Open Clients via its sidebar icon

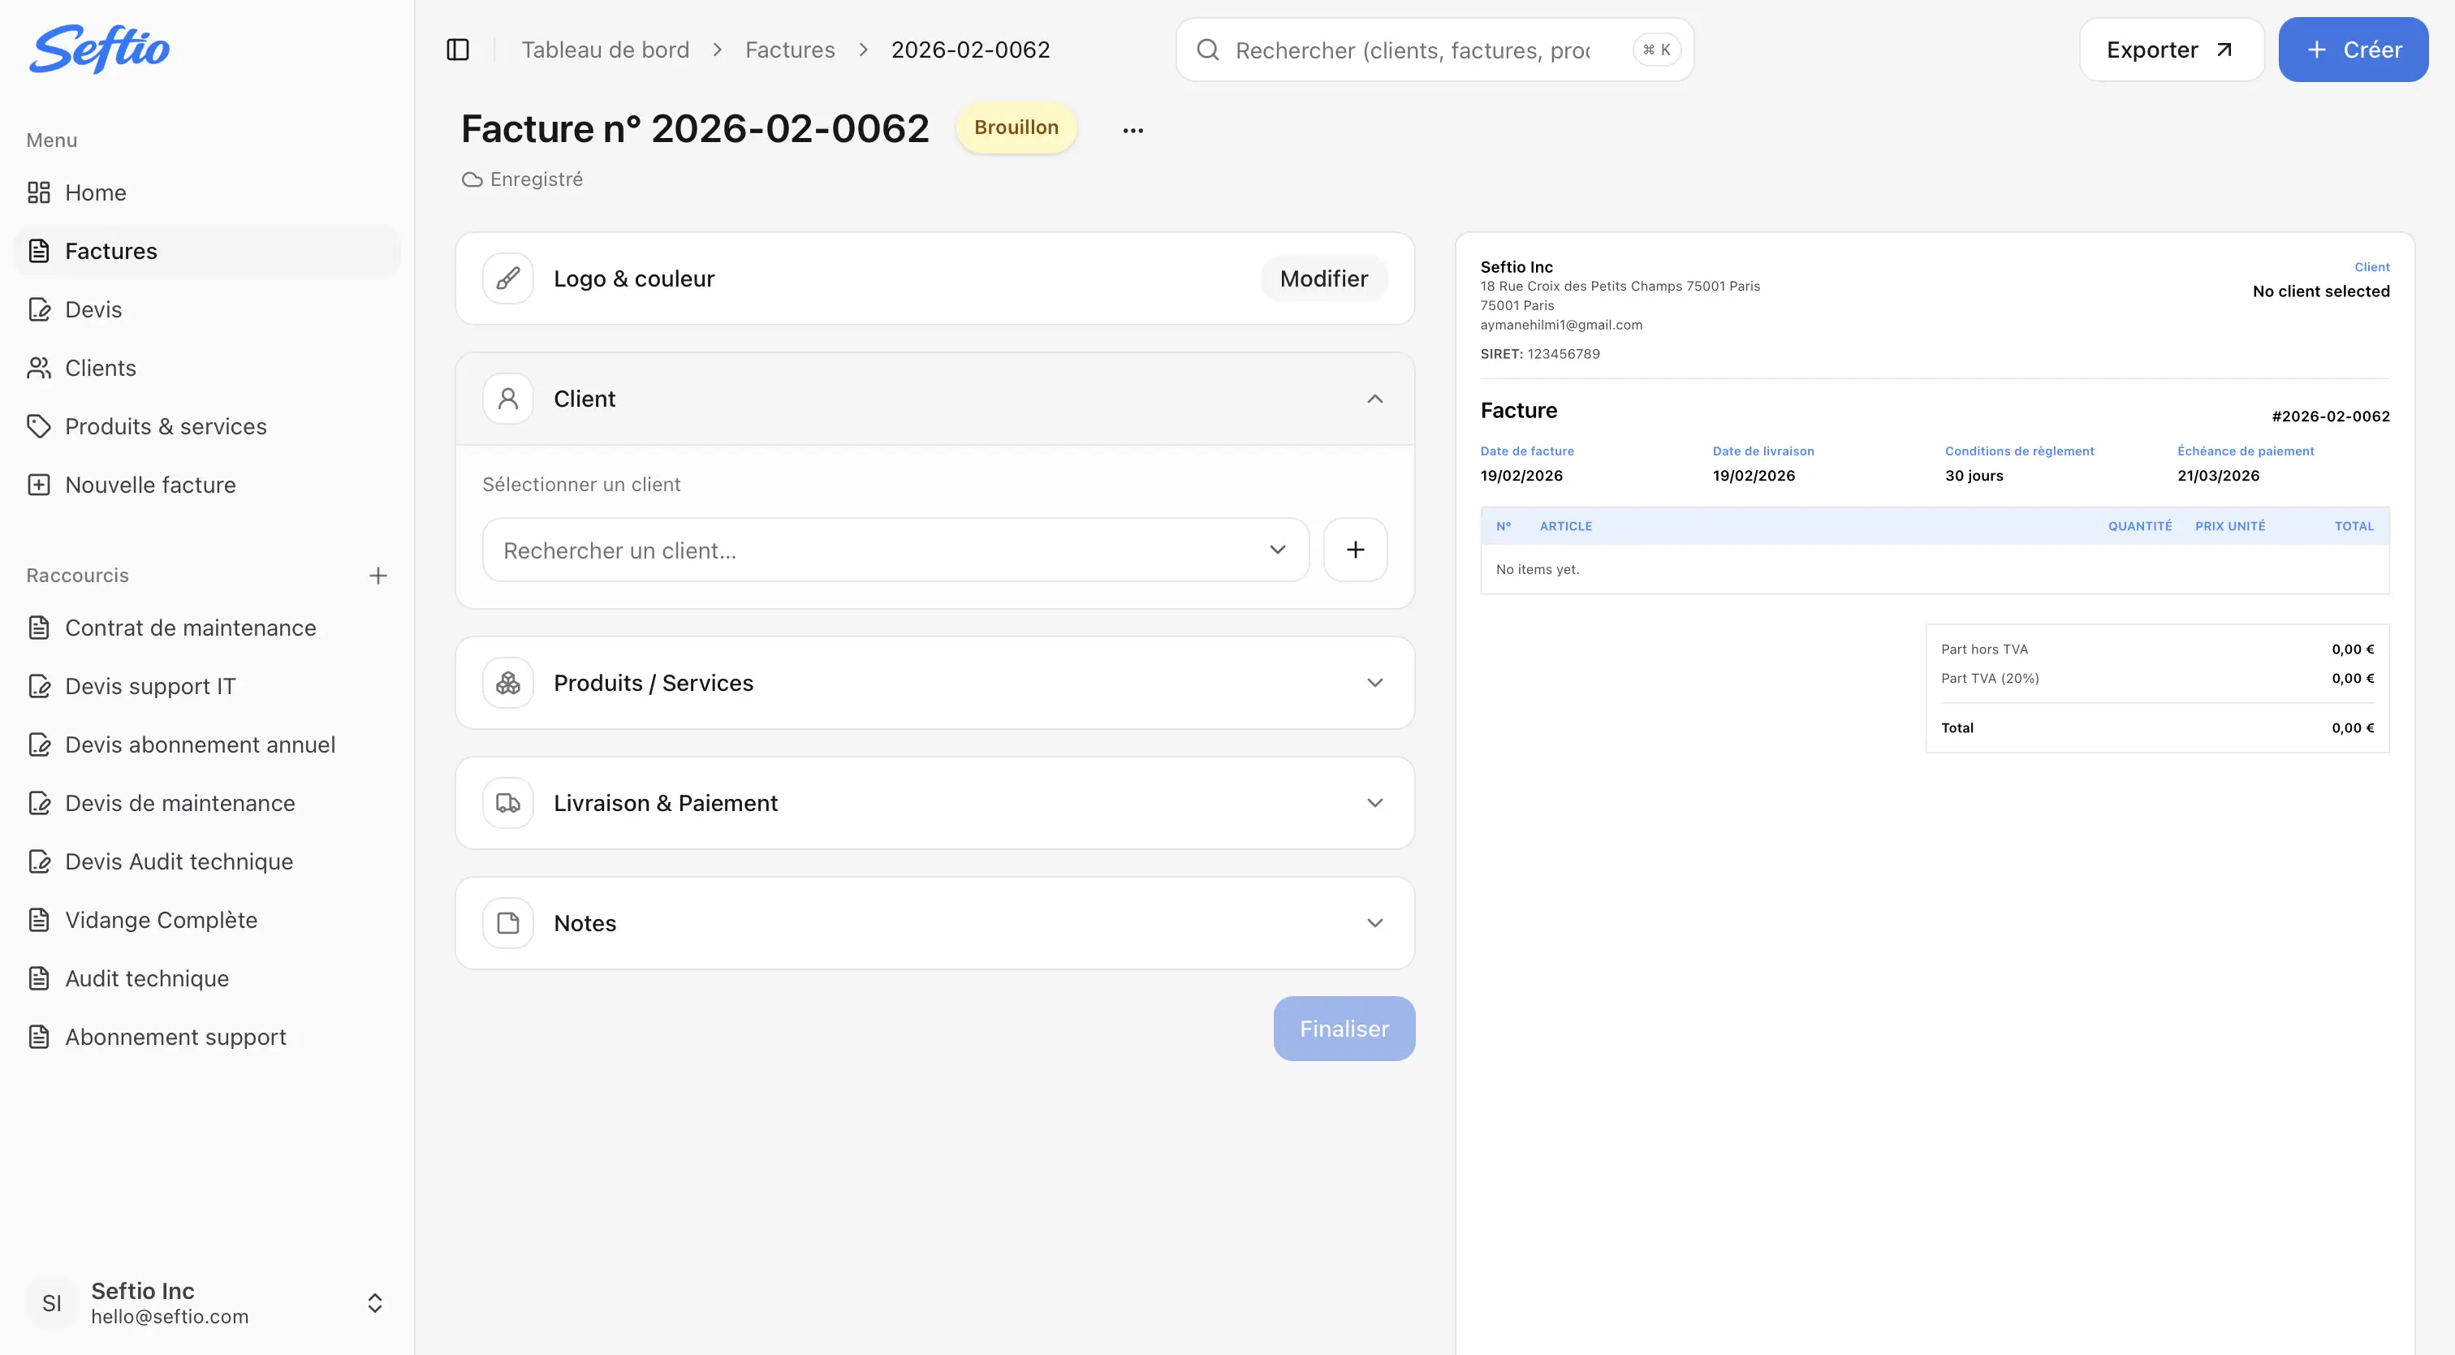point(39,368)
